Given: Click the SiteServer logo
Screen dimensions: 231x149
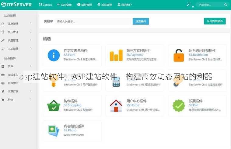Looking at the screenshot, I should pos(16,5).
